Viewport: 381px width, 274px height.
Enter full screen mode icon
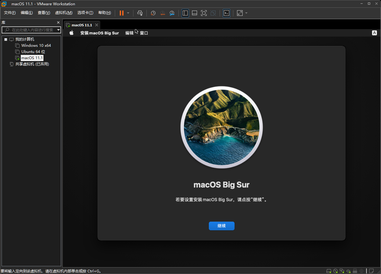(x=204, y=13)
